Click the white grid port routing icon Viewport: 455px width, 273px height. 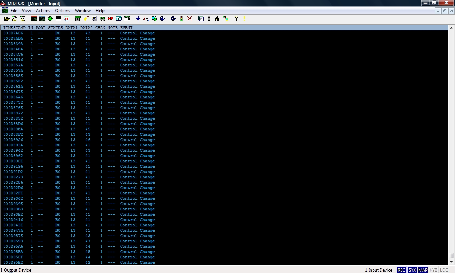pos(59,18)
